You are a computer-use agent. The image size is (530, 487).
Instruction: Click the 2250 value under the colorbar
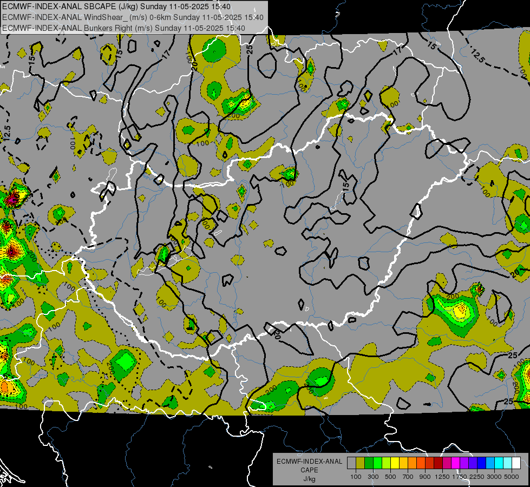(477, 477)
